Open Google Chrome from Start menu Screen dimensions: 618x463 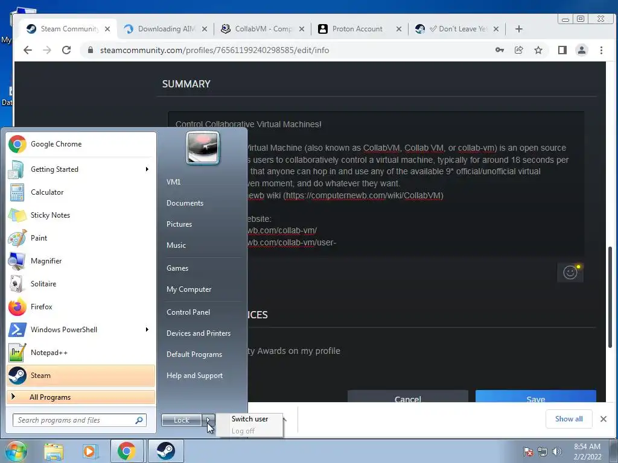click(81, 144)
